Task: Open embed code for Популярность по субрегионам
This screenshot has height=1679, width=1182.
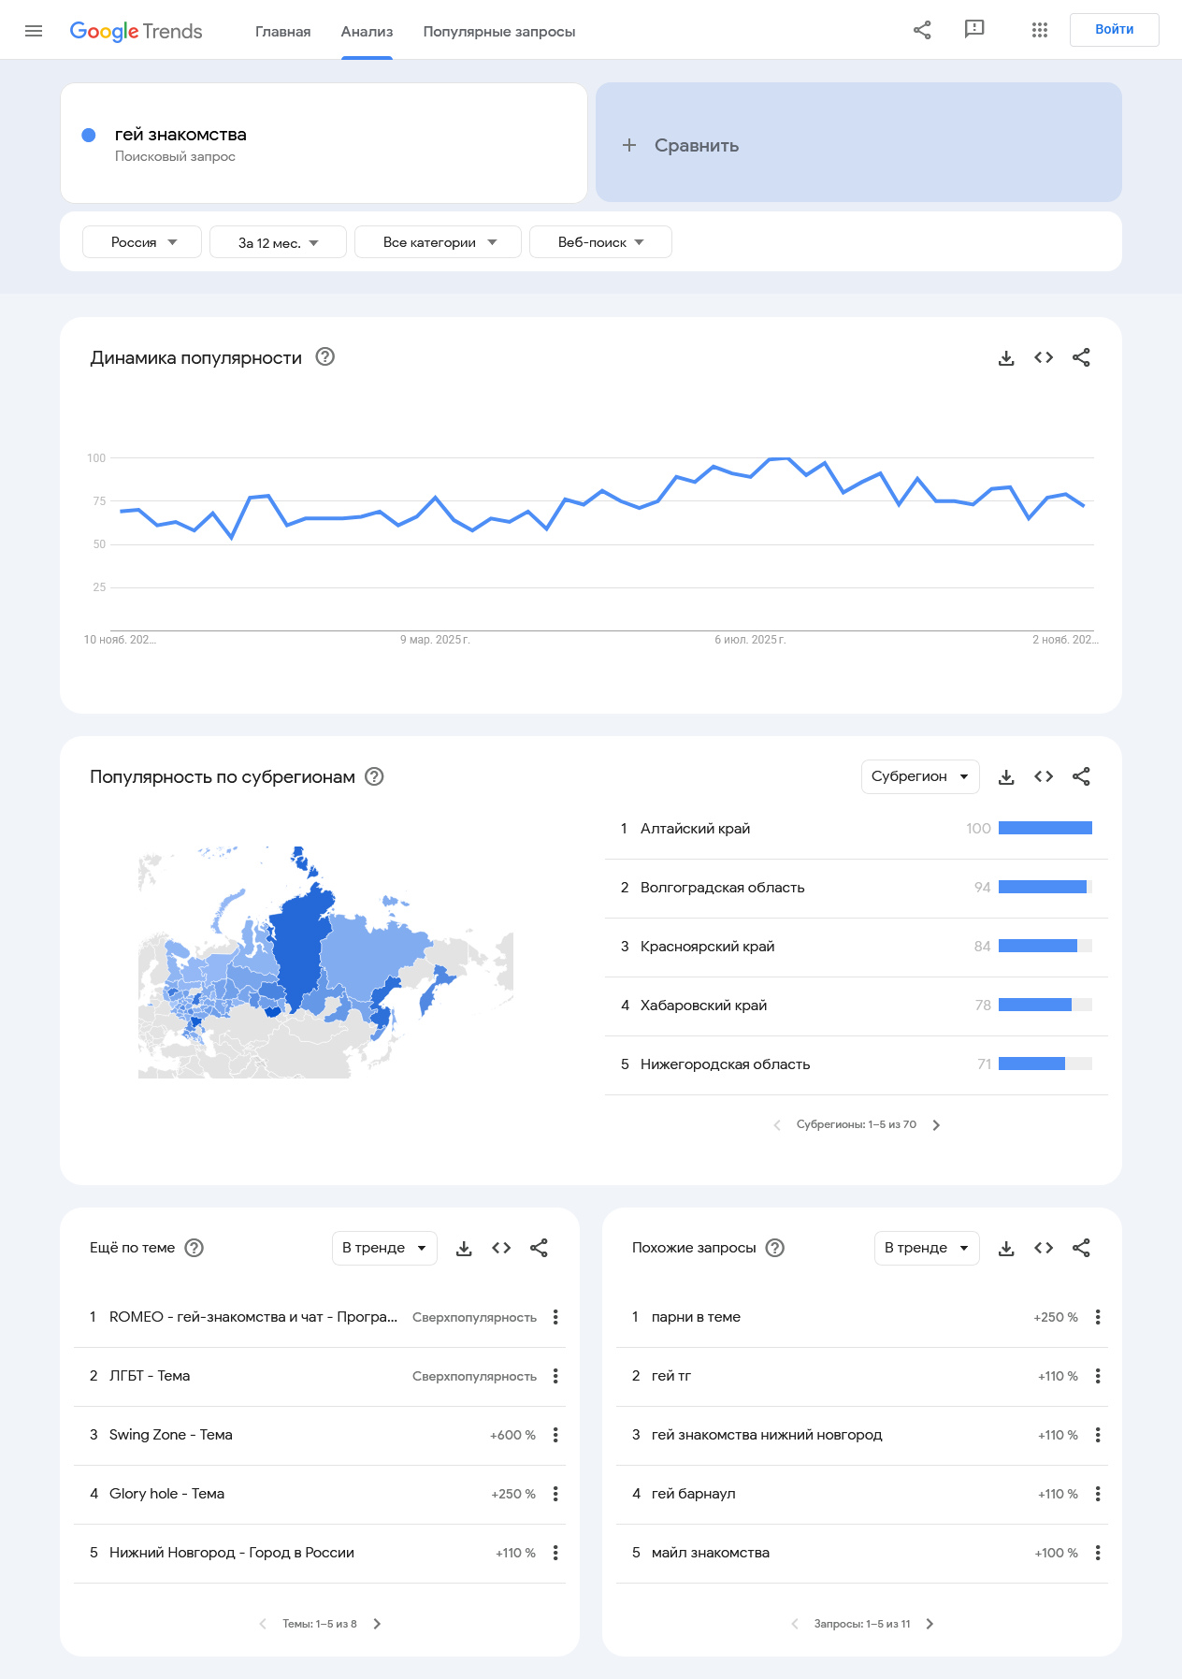Action: click(1044, 777)
